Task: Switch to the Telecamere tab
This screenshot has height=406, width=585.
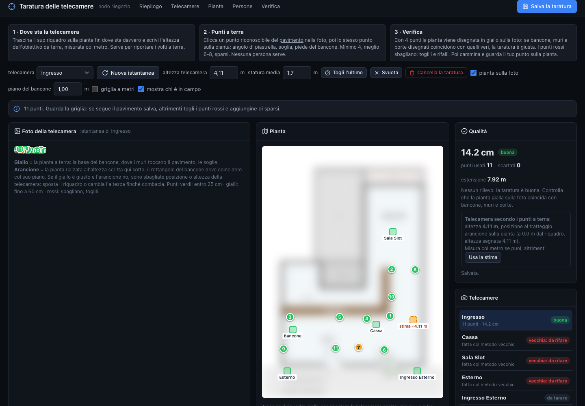Action: point(185,6)
